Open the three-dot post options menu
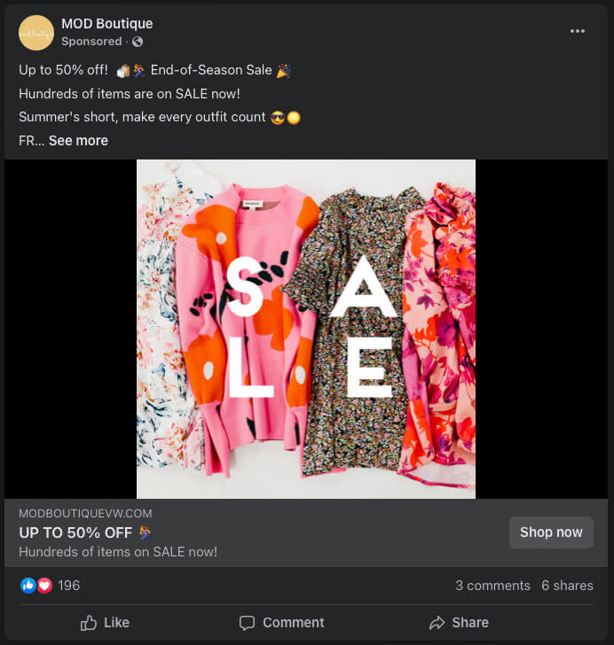 pos(578,31)
